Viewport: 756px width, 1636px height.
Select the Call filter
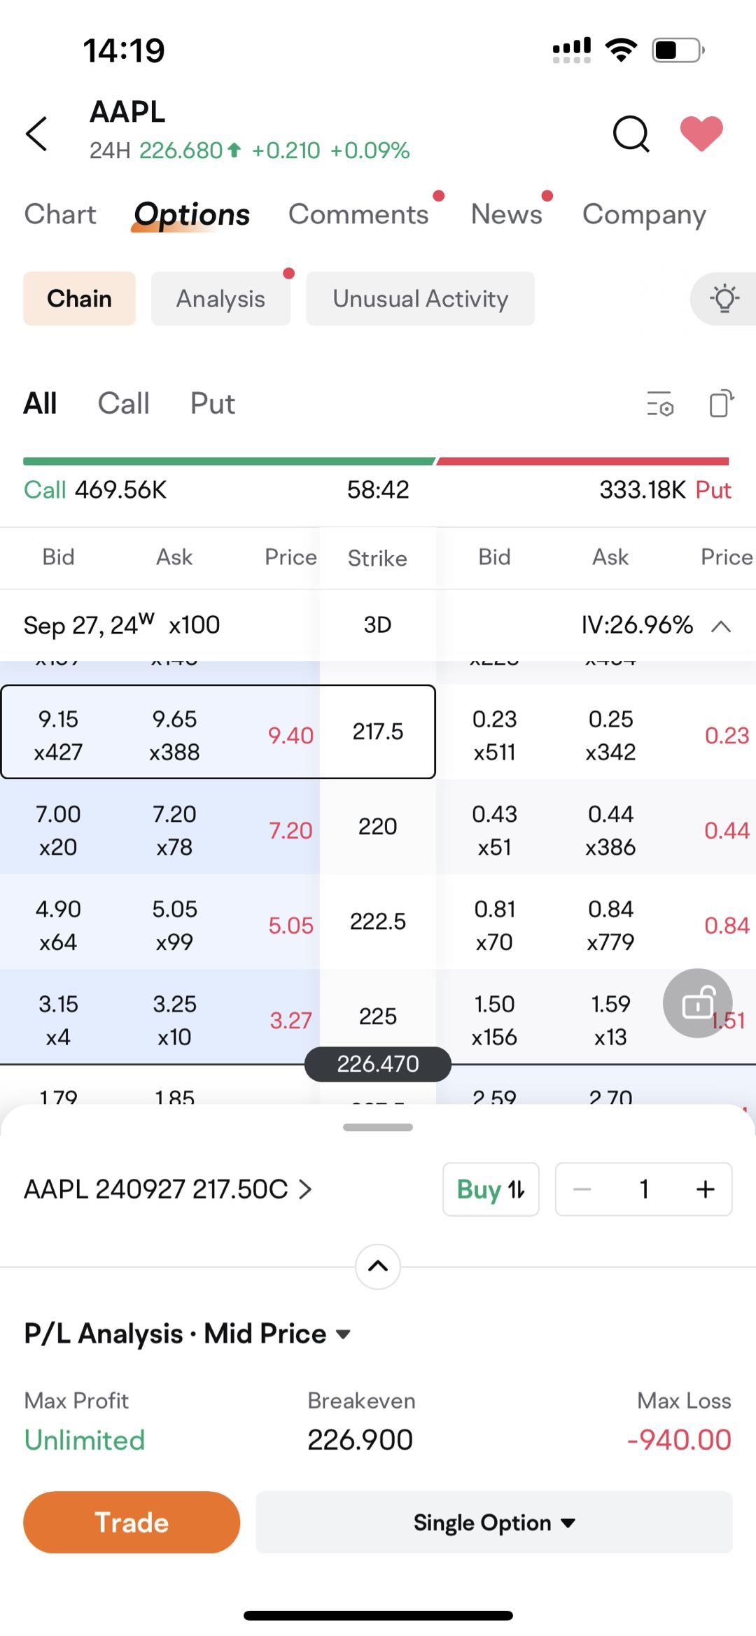123,404
